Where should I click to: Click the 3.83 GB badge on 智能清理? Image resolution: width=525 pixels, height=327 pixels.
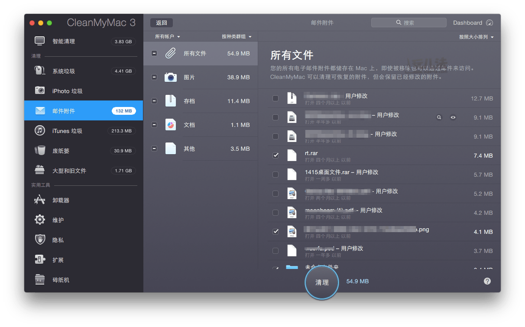(x=123, y=42)
